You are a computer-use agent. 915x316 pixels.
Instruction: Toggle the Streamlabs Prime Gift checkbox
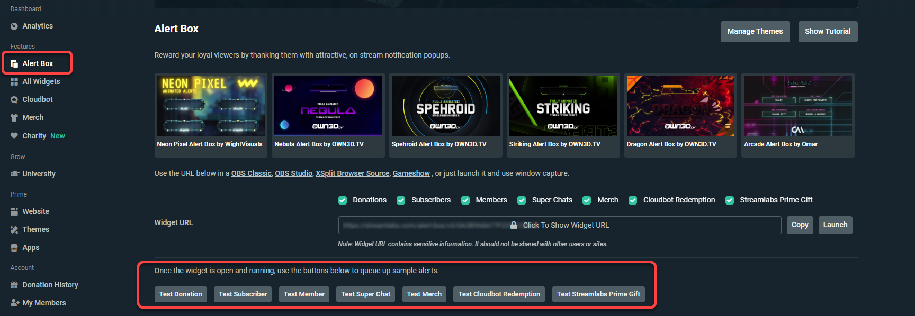pos(730,200)
